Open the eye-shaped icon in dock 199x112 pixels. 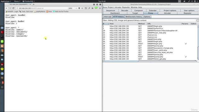tap(2, 55)
